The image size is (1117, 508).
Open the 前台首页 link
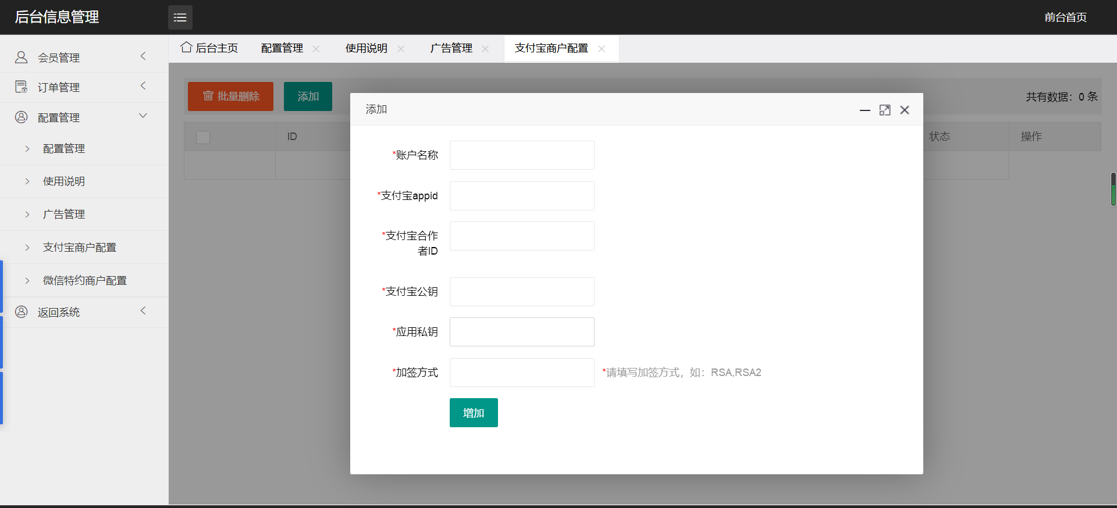tap(1065, 17)
